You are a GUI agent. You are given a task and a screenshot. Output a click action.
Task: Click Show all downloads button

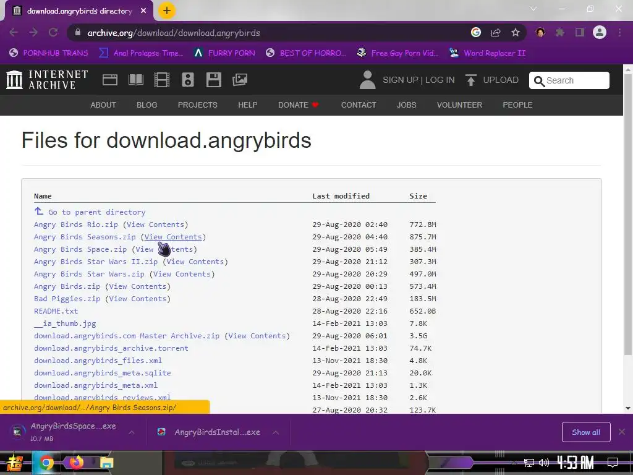(586, 432)
